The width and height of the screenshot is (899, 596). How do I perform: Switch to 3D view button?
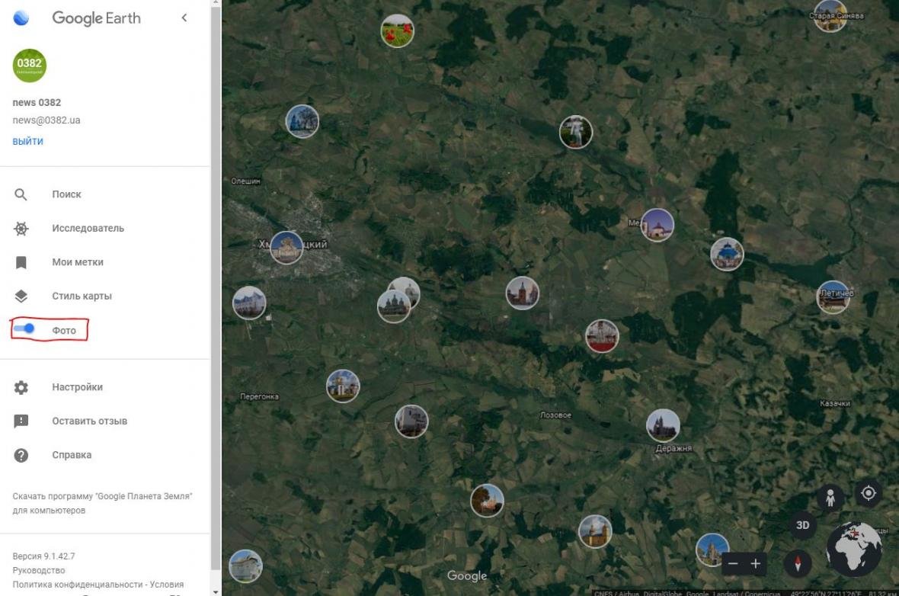(x=803, y=525)
